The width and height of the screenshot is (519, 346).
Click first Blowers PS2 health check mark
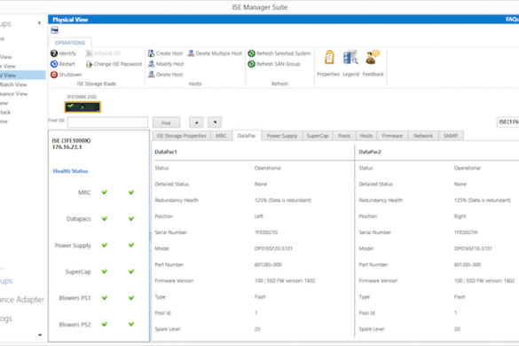tap(105, 325)
